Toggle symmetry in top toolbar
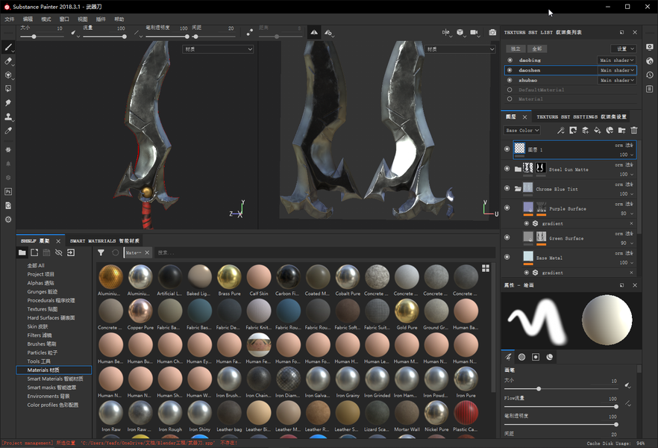Viewport: 658px width, 448px height. pyautogui.click(x=314, y=32)
